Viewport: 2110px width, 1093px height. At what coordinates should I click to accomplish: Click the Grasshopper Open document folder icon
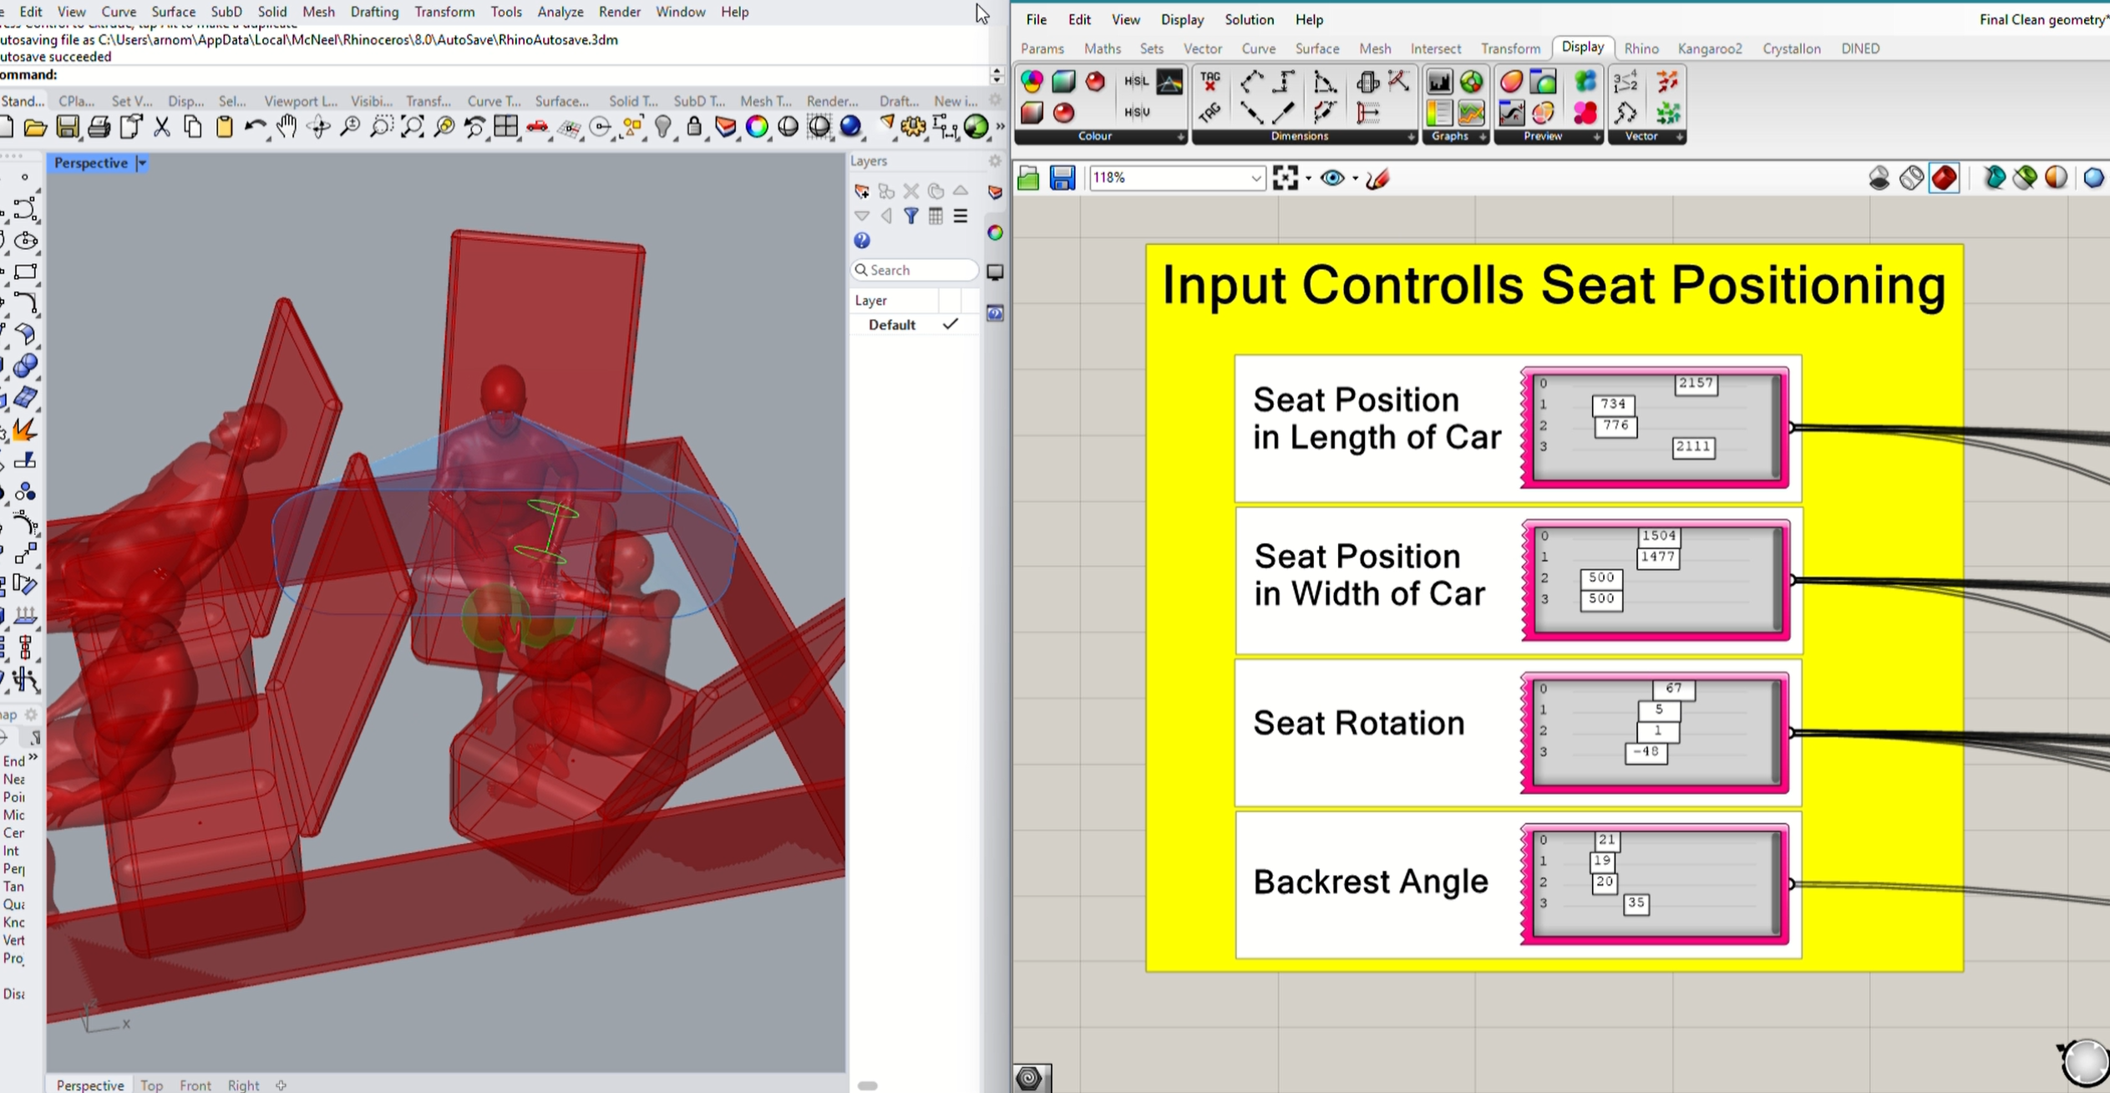1028,178
